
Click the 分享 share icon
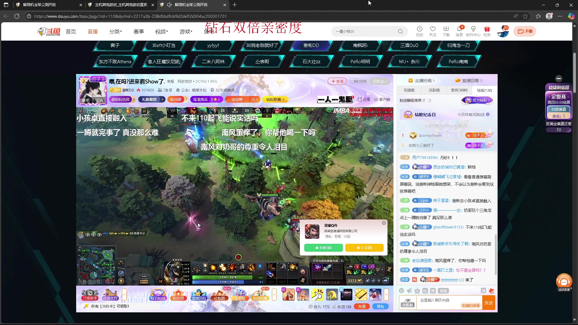coord(364,100)
